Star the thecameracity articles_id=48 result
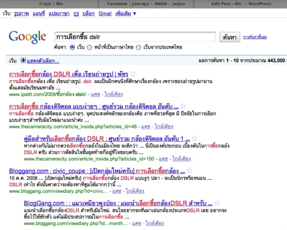 coord(183,106)
